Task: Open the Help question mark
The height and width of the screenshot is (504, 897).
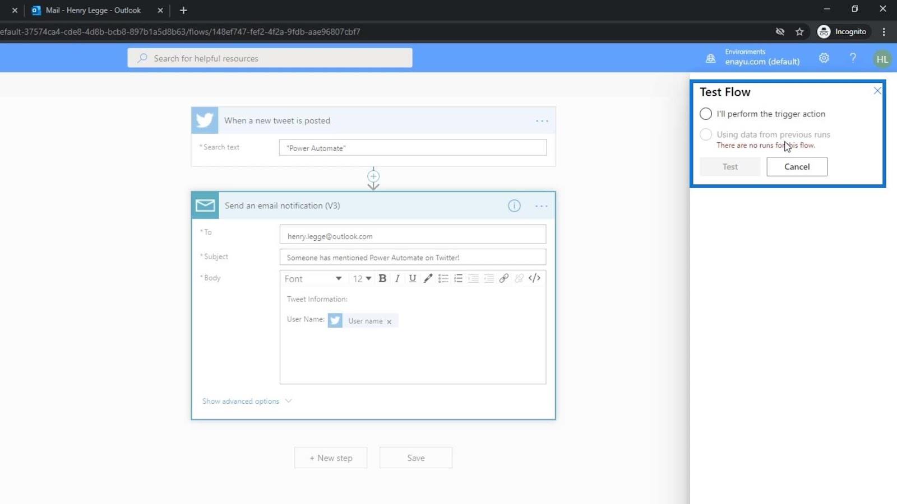Action: 853,58
